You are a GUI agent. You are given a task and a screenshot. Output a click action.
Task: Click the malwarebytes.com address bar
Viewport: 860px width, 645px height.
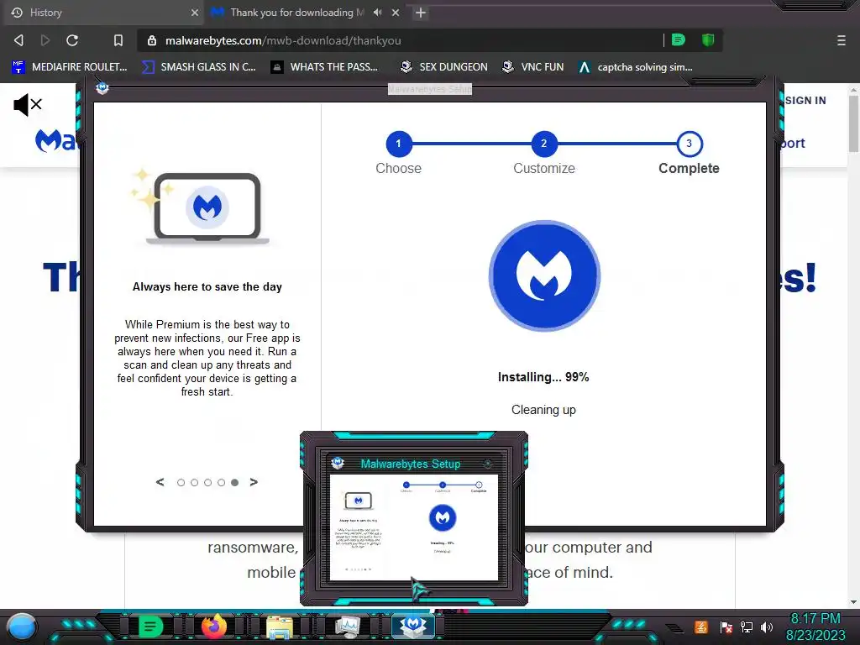(x=401, y=40)
